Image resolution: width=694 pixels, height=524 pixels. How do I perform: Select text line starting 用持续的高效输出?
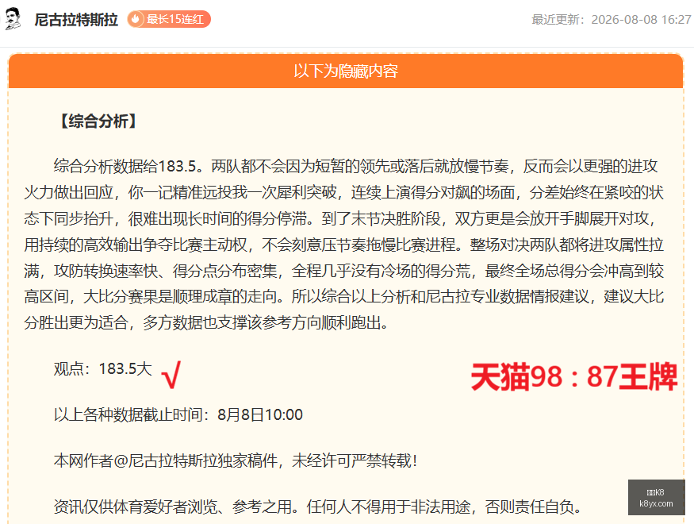344,245
